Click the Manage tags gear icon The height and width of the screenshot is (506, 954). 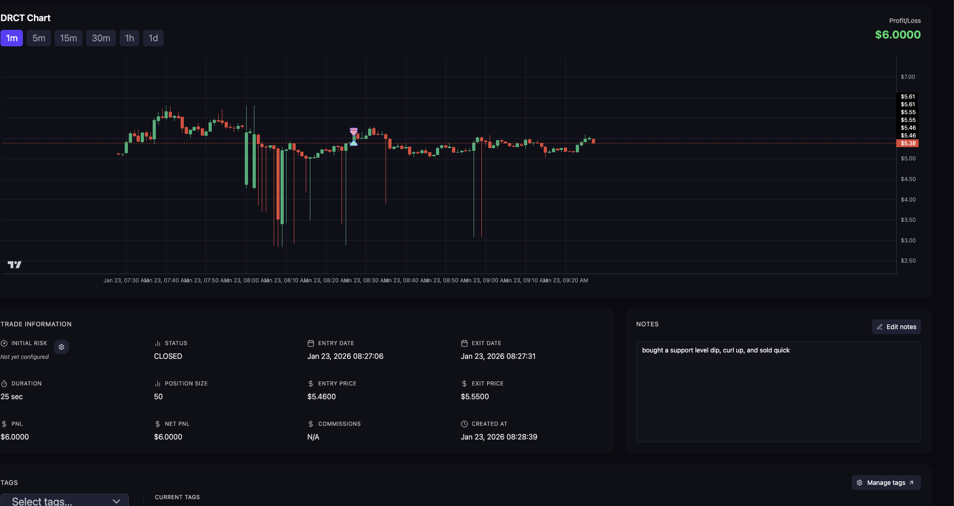[x=860, y=483]
